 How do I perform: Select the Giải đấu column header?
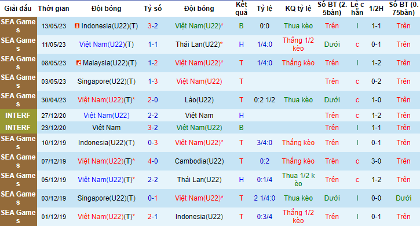pyautogui.click(x=18, y=9)
